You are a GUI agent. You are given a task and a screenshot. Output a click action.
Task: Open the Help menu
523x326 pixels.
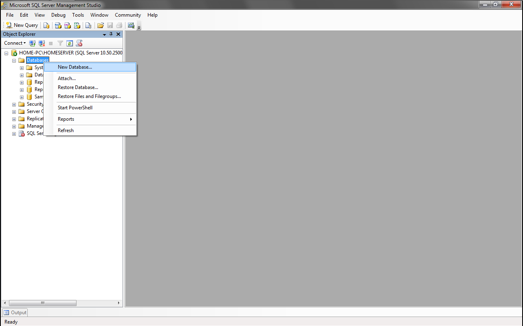[x=152, y=15]
